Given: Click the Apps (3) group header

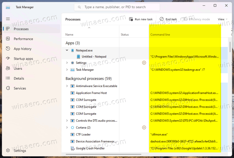Looking at the screenshot, I should (73, 43).
